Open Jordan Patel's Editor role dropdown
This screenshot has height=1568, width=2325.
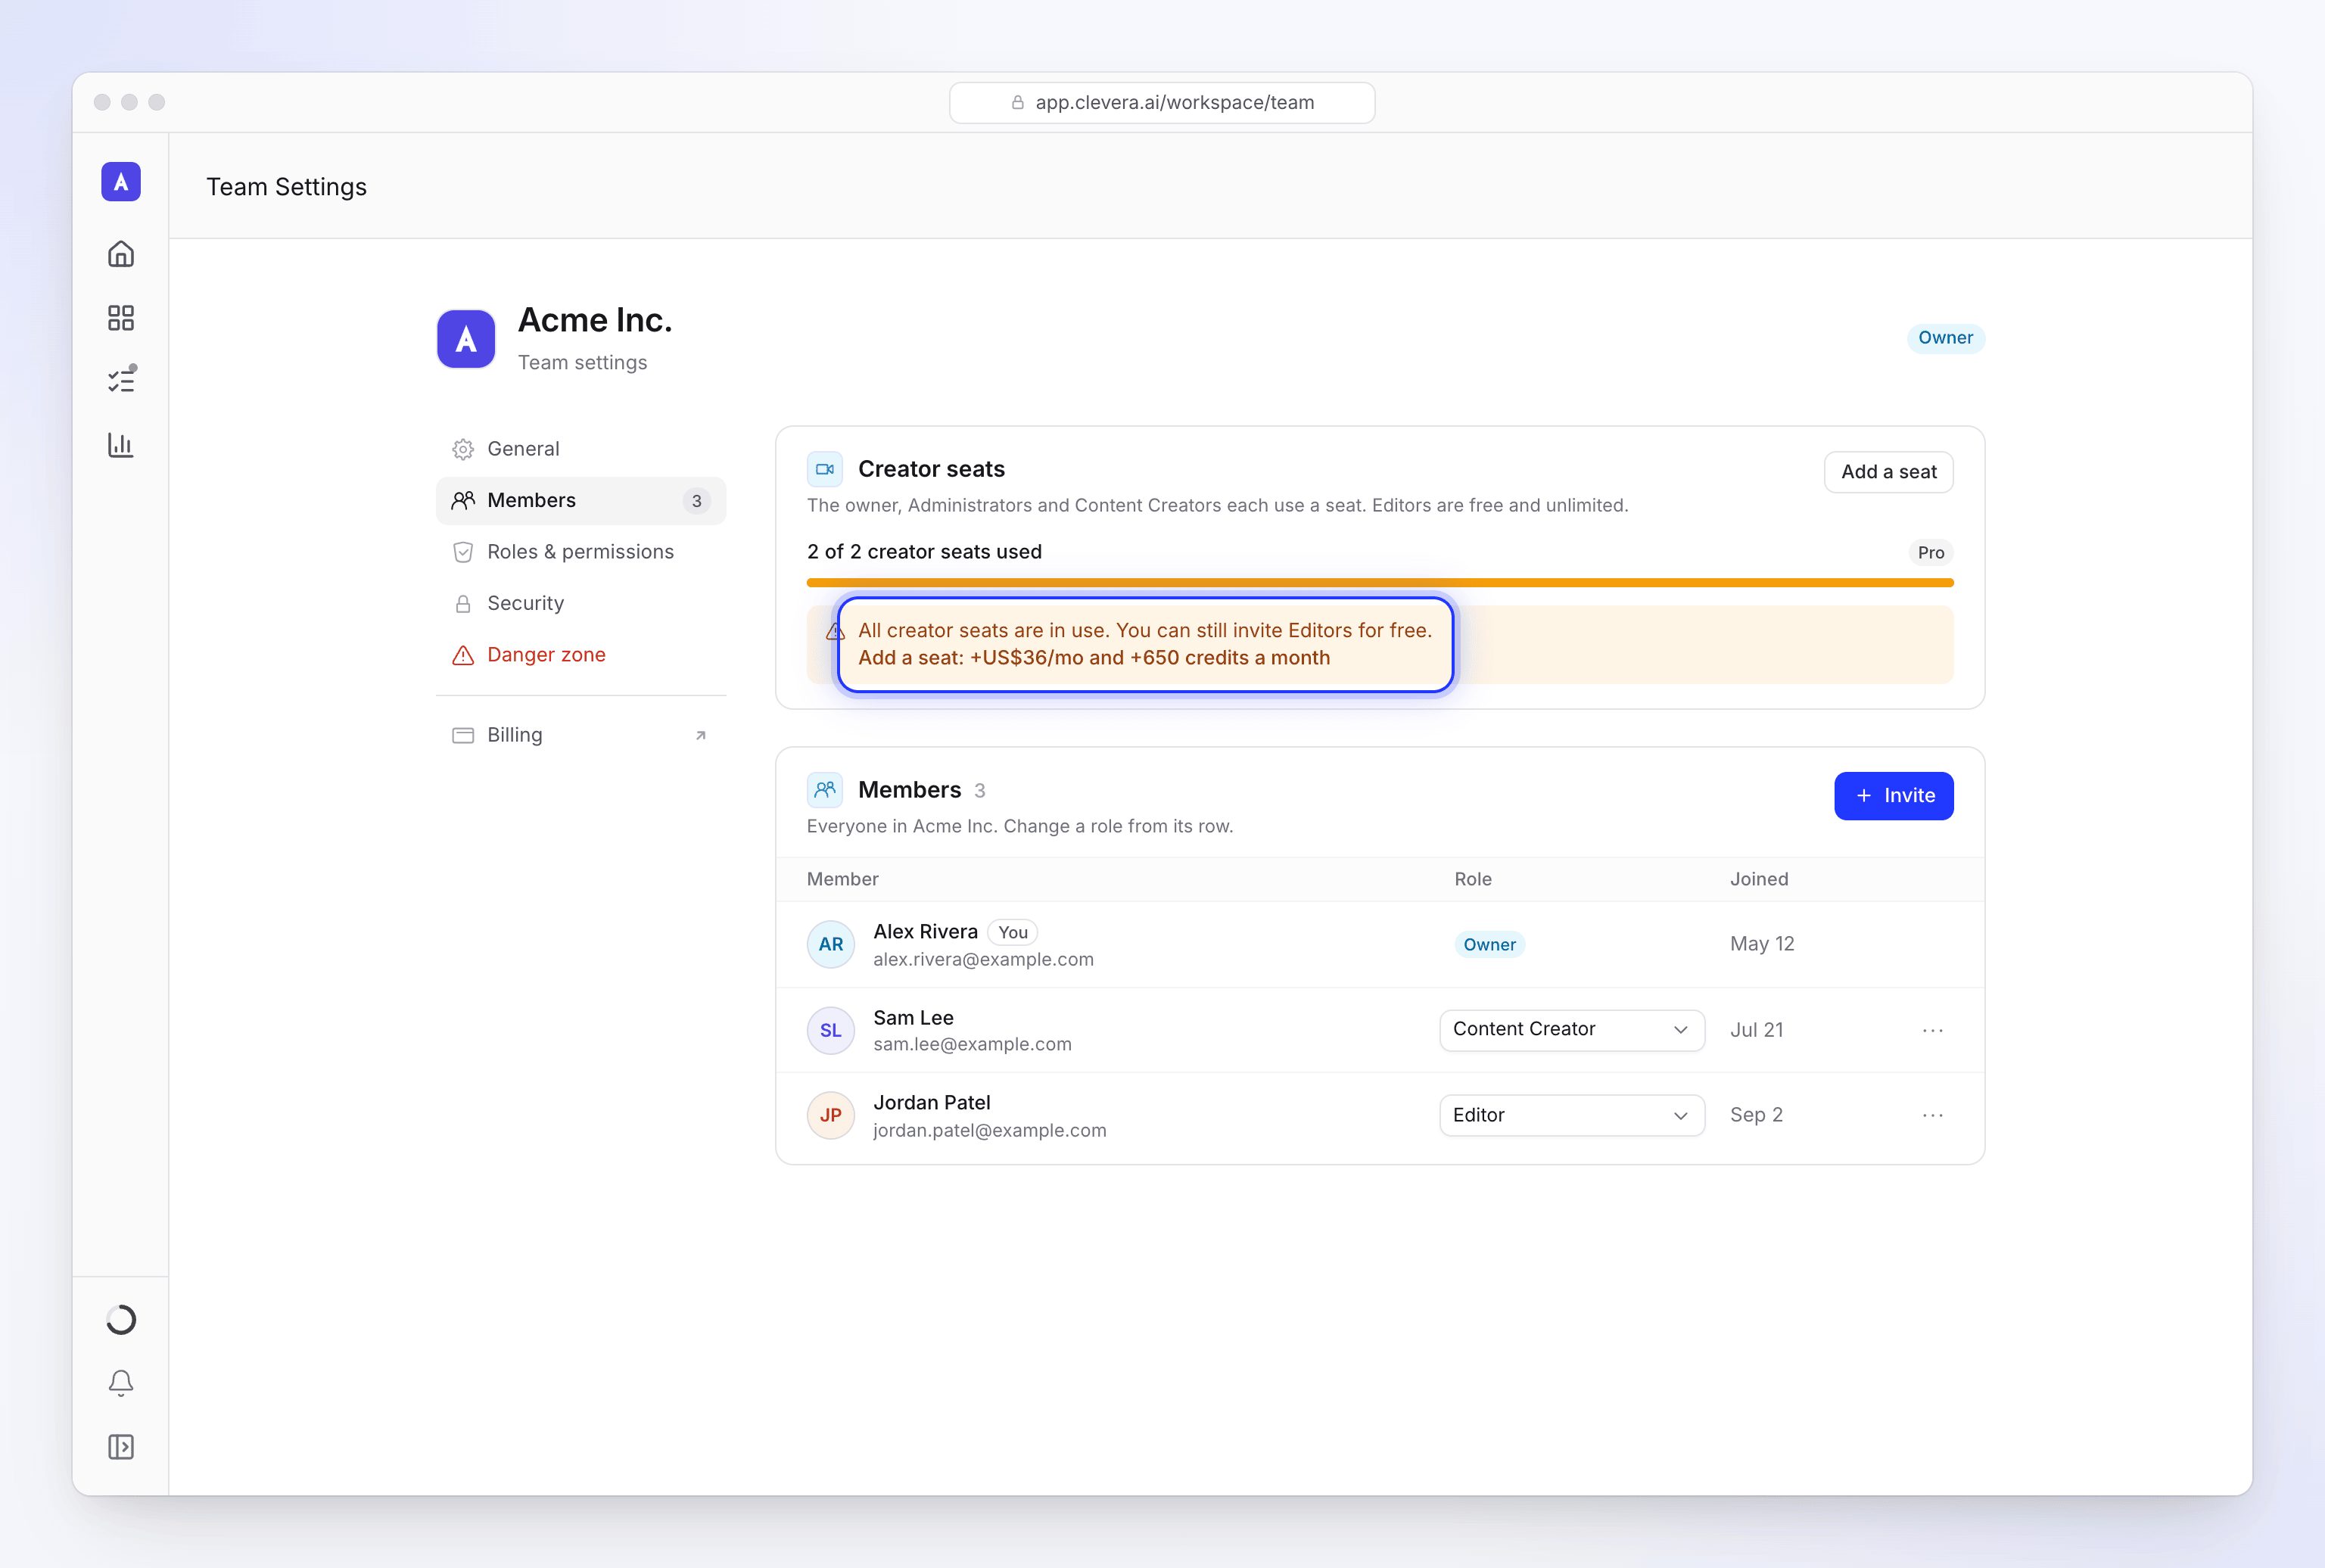coord(1572,1115)
